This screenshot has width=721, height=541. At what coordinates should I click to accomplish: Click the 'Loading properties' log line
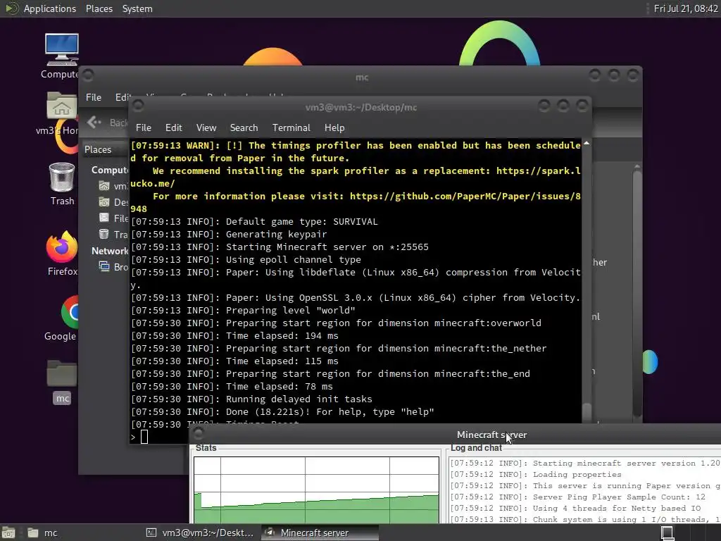[x=536, y=474]
